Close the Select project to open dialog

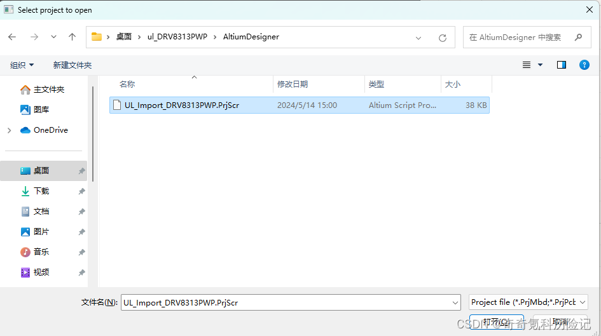[x=590, y=10]
